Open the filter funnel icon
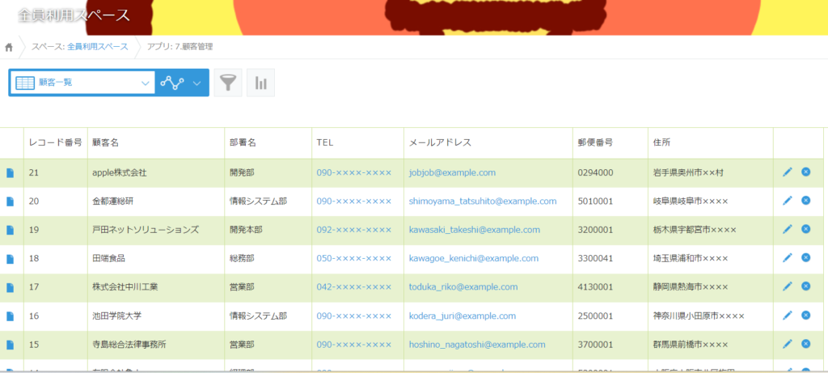 228,83
